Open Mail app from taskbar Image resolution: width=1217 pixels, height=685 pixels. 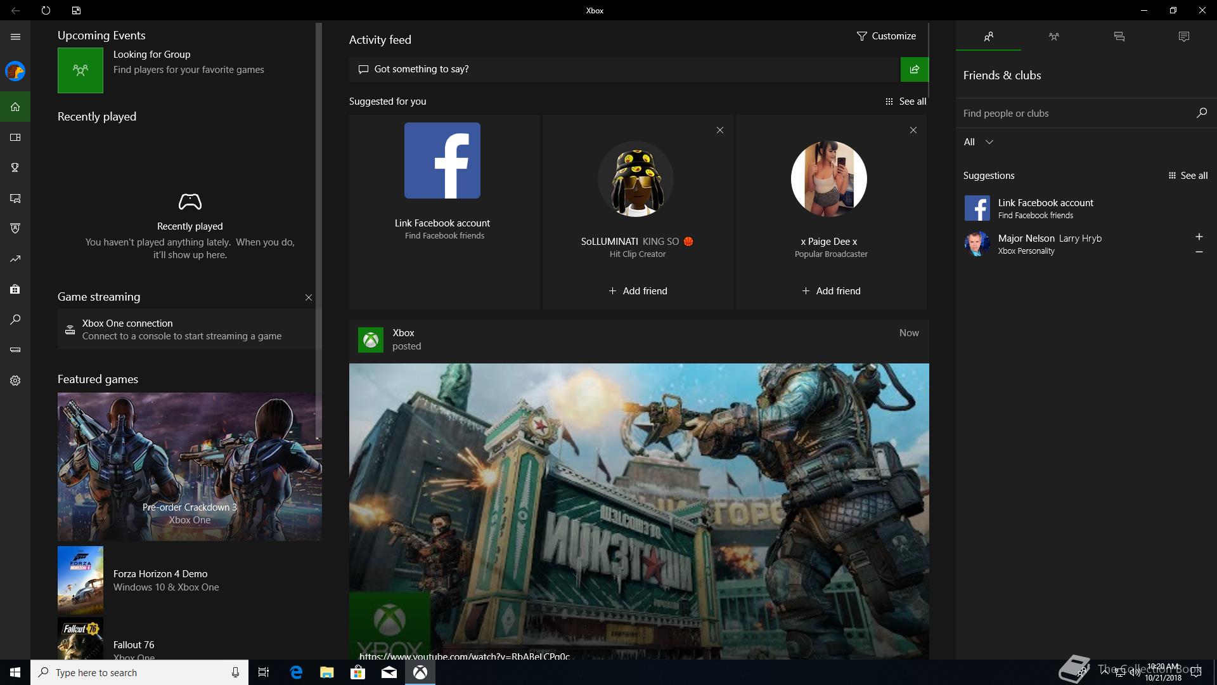[389, 672]
